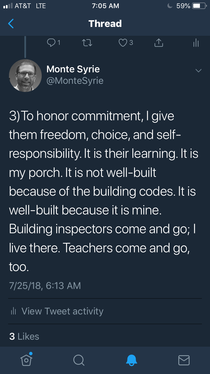Switch to the Home tab
Viewport: 210px width, 374px height.
tap(26, 360)
